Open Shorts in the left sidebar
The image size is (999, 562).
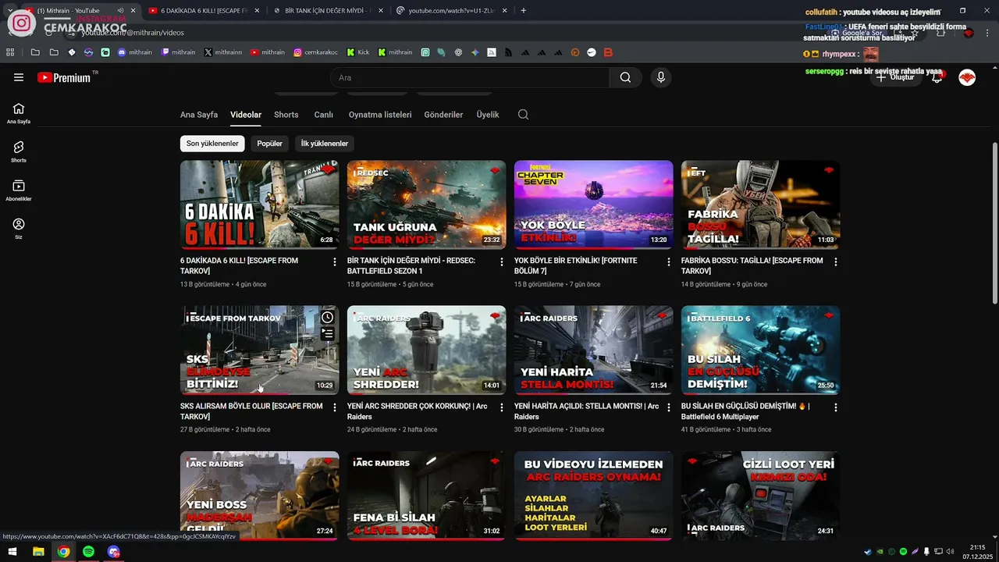coord(19,151)
